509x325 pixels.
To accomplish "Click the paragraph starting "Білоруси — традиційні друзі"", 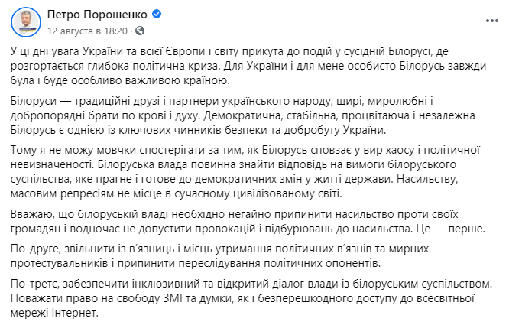I will tap(243, 115).
